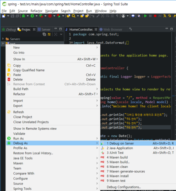176x191 pixels.
Task: Click the magnifier Search toolbar icon
Action: pyautogui.click(x=74, y=16)
